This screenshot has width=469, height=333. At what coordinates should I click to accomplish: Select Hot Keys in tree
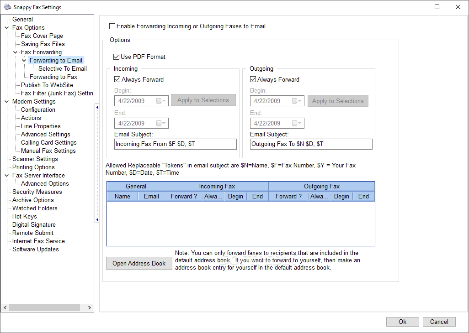[25, 216]
